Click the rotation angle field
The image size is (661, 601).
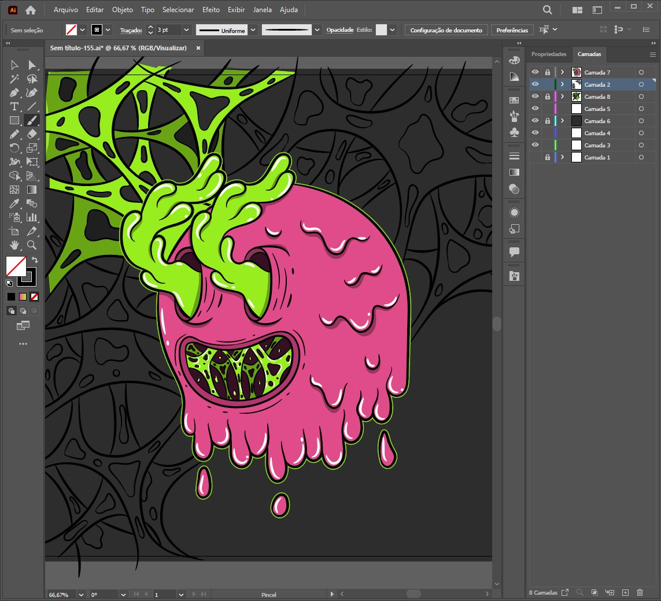tap(104, 595)
